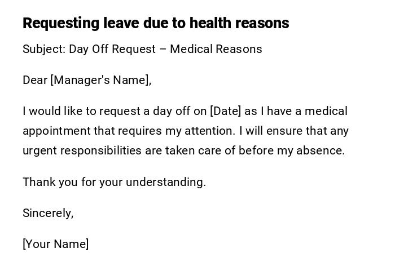Click the [Date] placeholder in the paragraph

(x=225, y=111)
